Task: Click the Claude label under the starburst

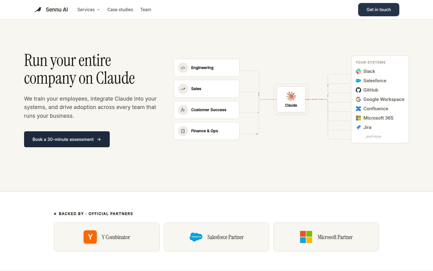Action: pos(291,105)
